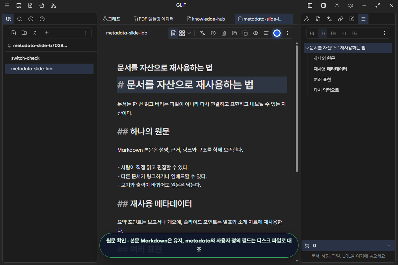398x265 pixels.
Task: Collapse all folders in explorer
Action: coord(35,33)
